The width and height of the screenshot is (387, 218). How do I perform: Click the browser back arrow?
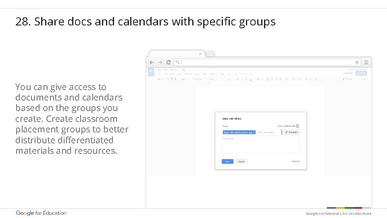pyautogui.click(x=152, y=63)
